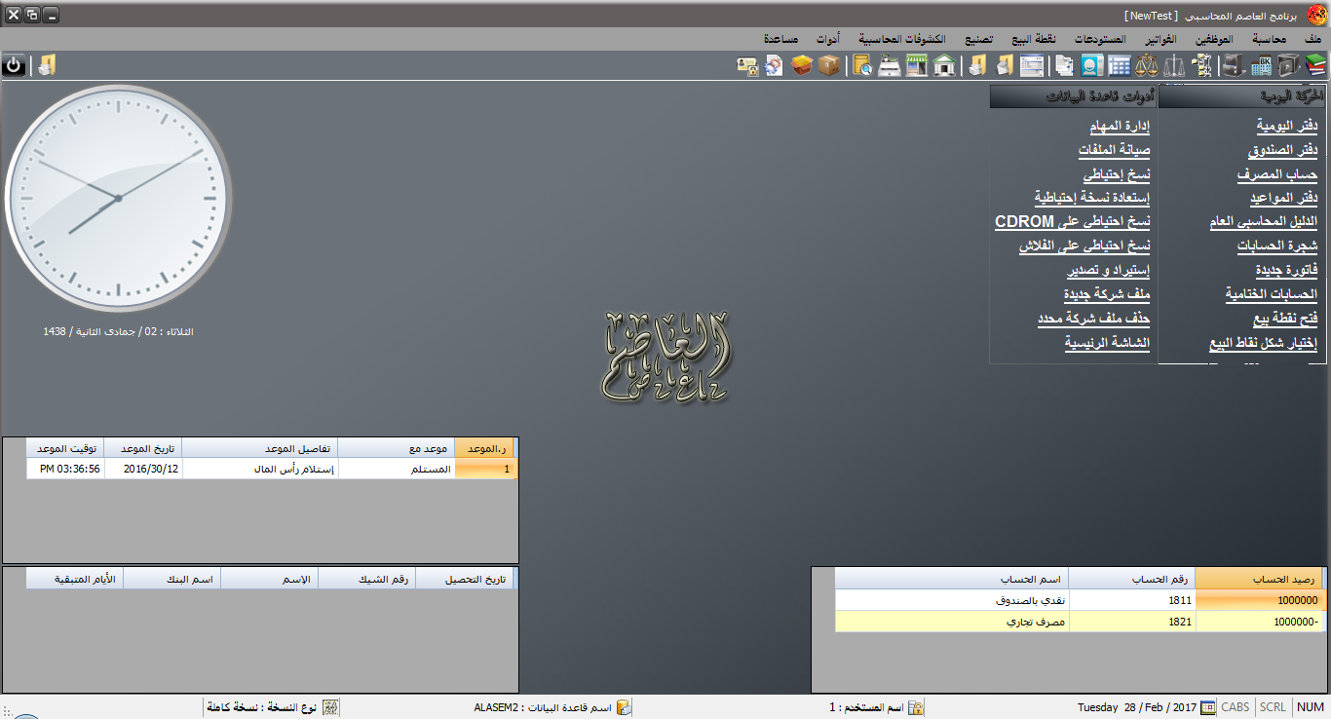Open the الكشوفات المحاسبية menu
The height and width of the screenshot is (719, 1331).
tap(902, 39)
